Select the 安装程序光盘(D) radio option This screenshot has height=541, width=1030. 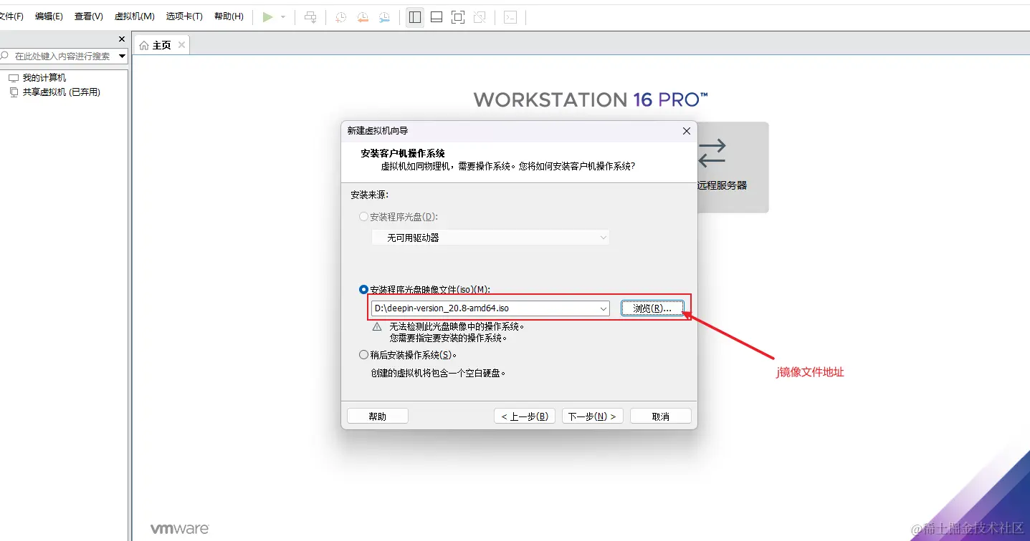tap(363, 217)
